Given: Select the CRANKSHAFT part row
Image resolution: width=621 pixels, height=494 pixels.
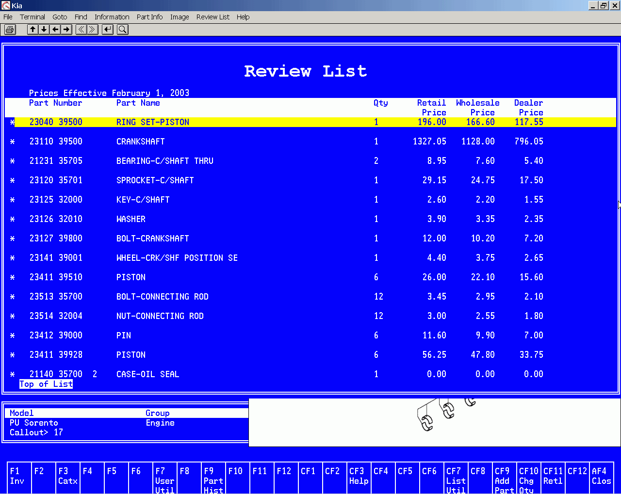Looking at the screenshot, I should [x=310, y=142].
